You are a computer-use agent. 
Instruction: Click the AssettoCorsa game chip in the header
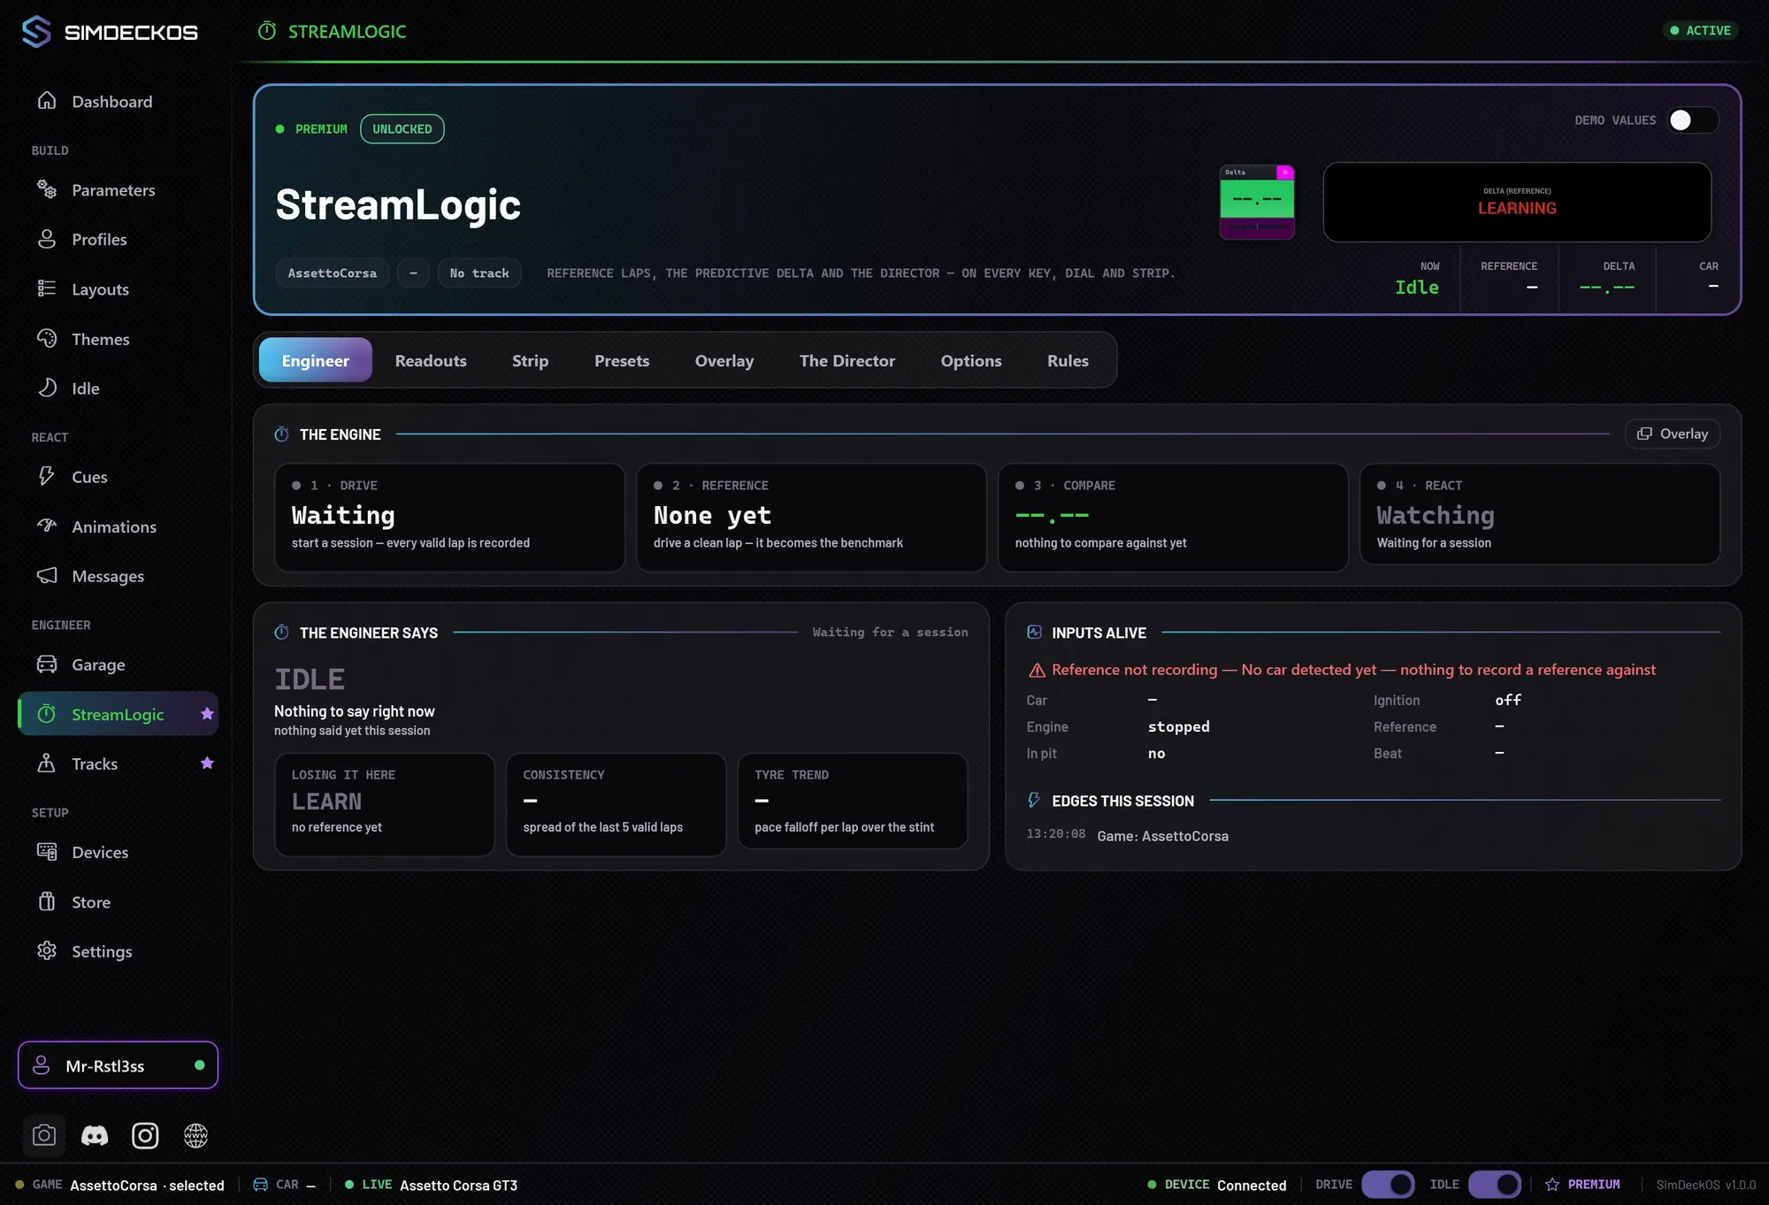tap(333, 273)
